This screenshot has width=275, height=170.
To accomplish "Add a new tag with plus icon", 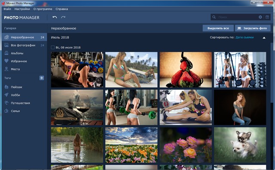I will point(42,78).
